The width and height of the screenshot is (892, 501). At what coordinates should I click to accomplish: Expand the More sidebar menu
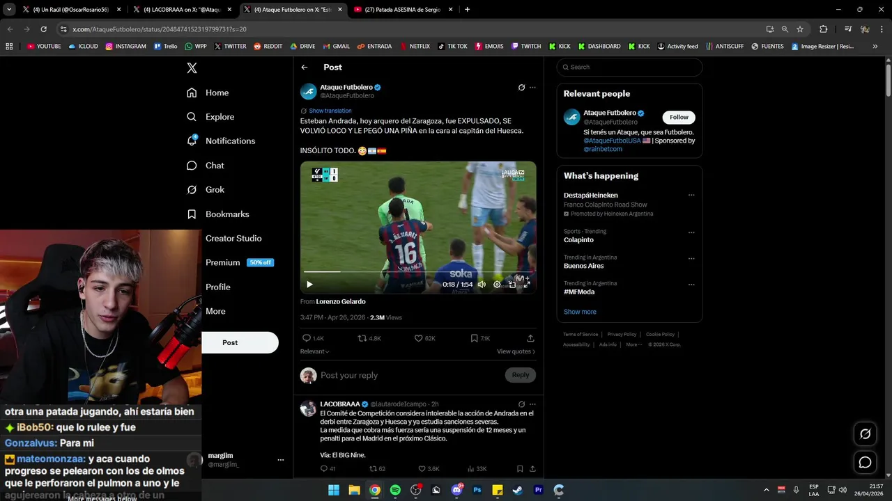[x=215, y=311]
